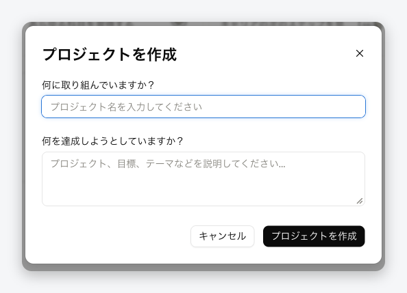Close the プロジェクトを作成 dialog with X
Image resolution: width=407 pixels, height=293 pixels.
point(360,53)
